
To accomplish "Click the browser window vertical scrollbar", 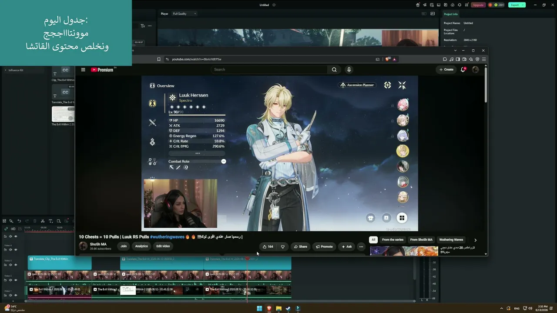I will (486, 85).
